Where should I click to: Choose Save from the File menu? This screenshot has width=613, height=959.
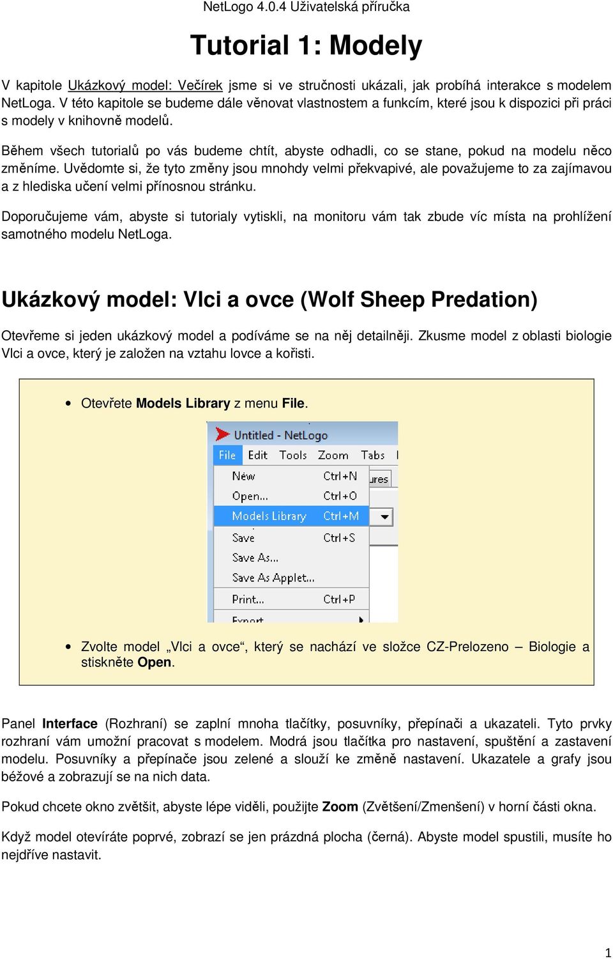pyautogui.click(x=291, y=538)
